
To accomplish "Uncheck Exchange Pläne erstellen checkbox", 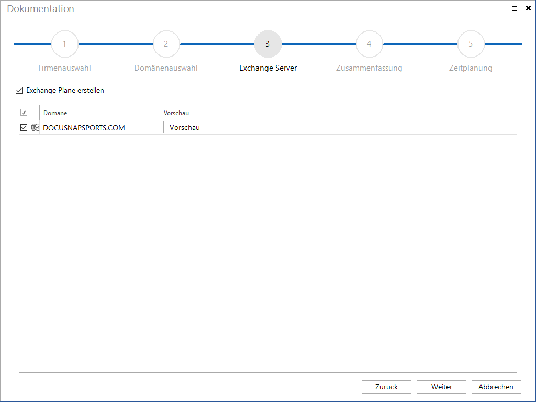I will tap(19, 90).
